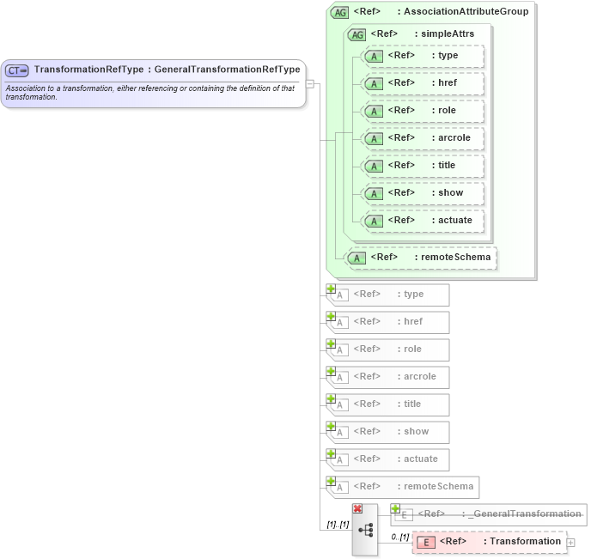This screenshot has width=591, height=559.
Task: Click green plus on greyed show attribute
Action: tap(331, 427)
